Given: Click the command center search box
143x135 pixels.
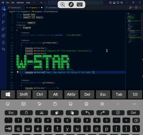Looking at the screenshot, I should [76, 3].
